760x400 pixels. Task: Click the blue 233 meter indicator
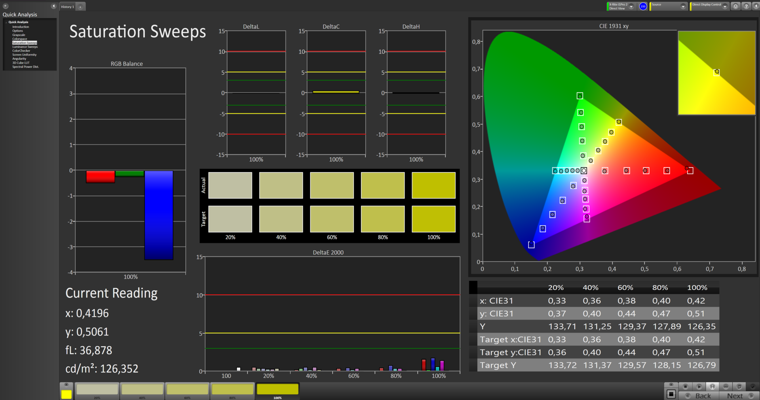(643, 6)
